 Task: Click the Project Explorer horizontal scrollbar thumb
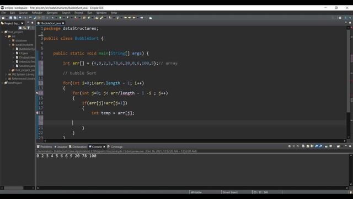tap(14, 188)
